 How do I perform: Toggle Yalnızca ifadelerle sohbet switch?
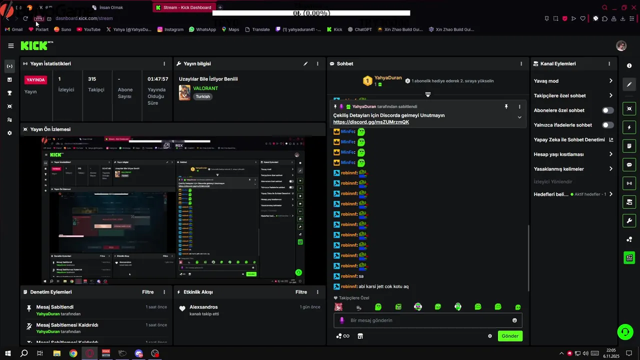tap(607, 125)
